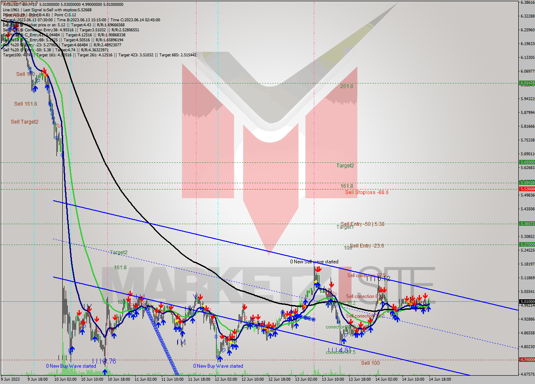Click 'Sell correction 87.5' label
This screenshot has height=384, width=535.
point(367,275)
